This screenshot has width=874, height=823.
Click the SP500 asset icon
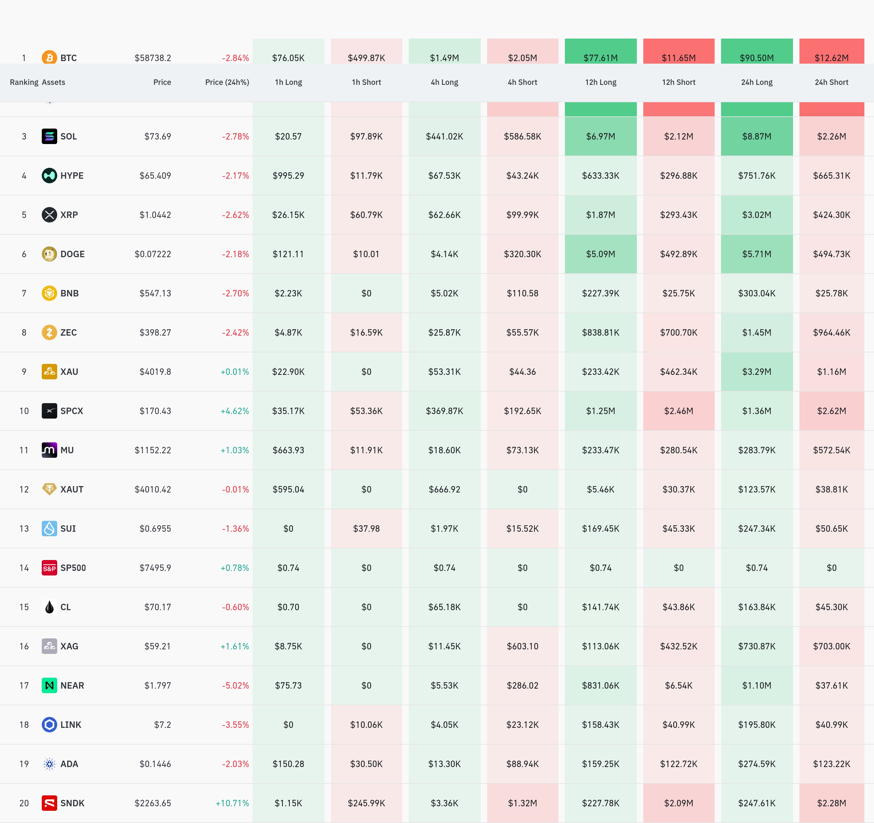[x=49, y=568]
